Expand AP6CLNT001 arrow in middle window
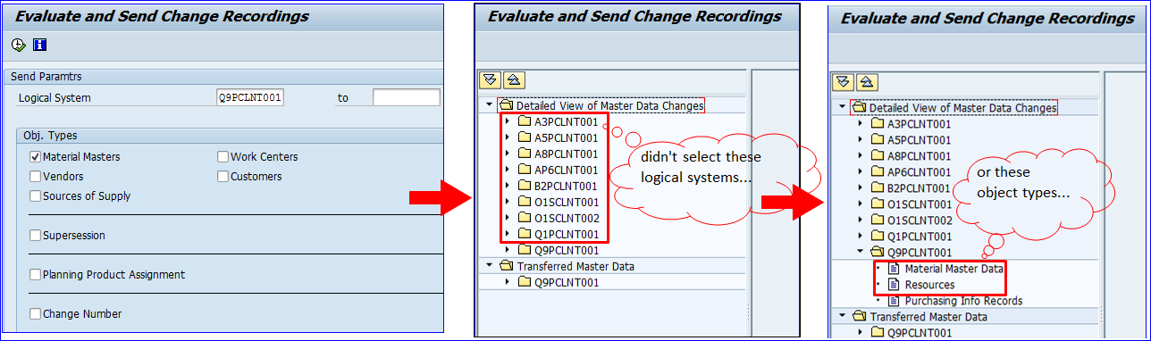Viewport: 1151px width, 341px height. tap(507, 170)
